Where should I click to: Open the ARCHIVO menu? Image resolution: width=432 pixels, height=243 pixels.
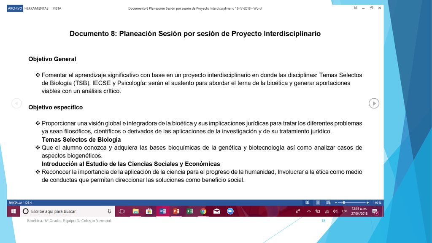[15, 8]
